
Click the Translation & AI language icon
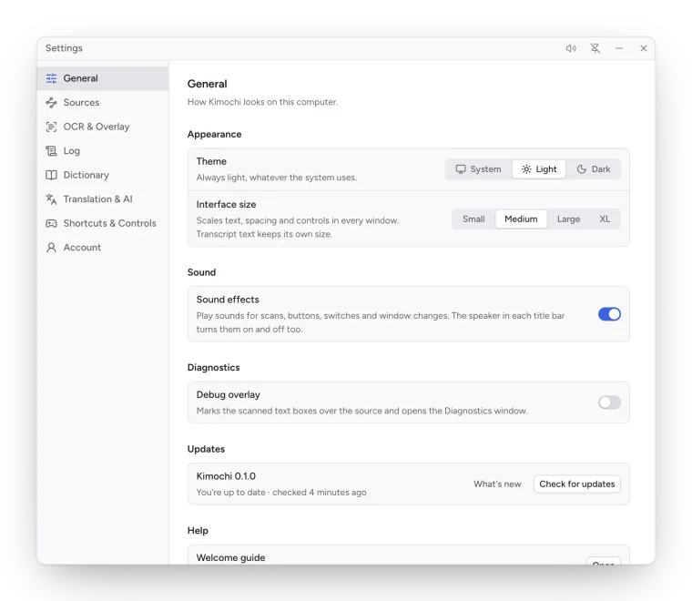[51, 199]
